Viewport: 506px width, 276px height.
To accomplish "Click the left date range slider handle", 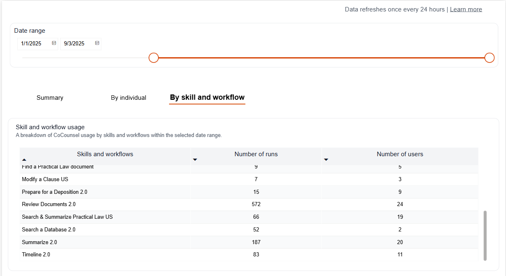I will tap(154, 58).
